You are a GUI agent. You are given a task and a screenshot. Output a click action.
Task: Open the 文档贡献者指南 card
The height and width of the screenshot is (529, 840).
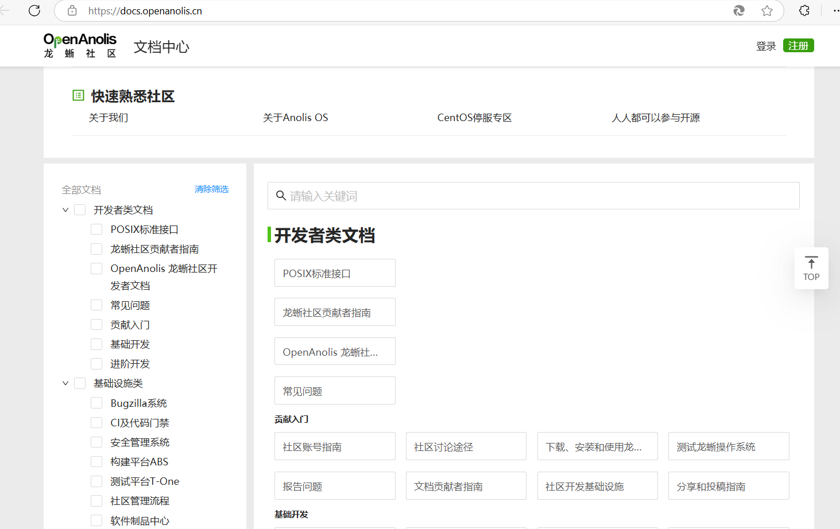tap(466, 486)
